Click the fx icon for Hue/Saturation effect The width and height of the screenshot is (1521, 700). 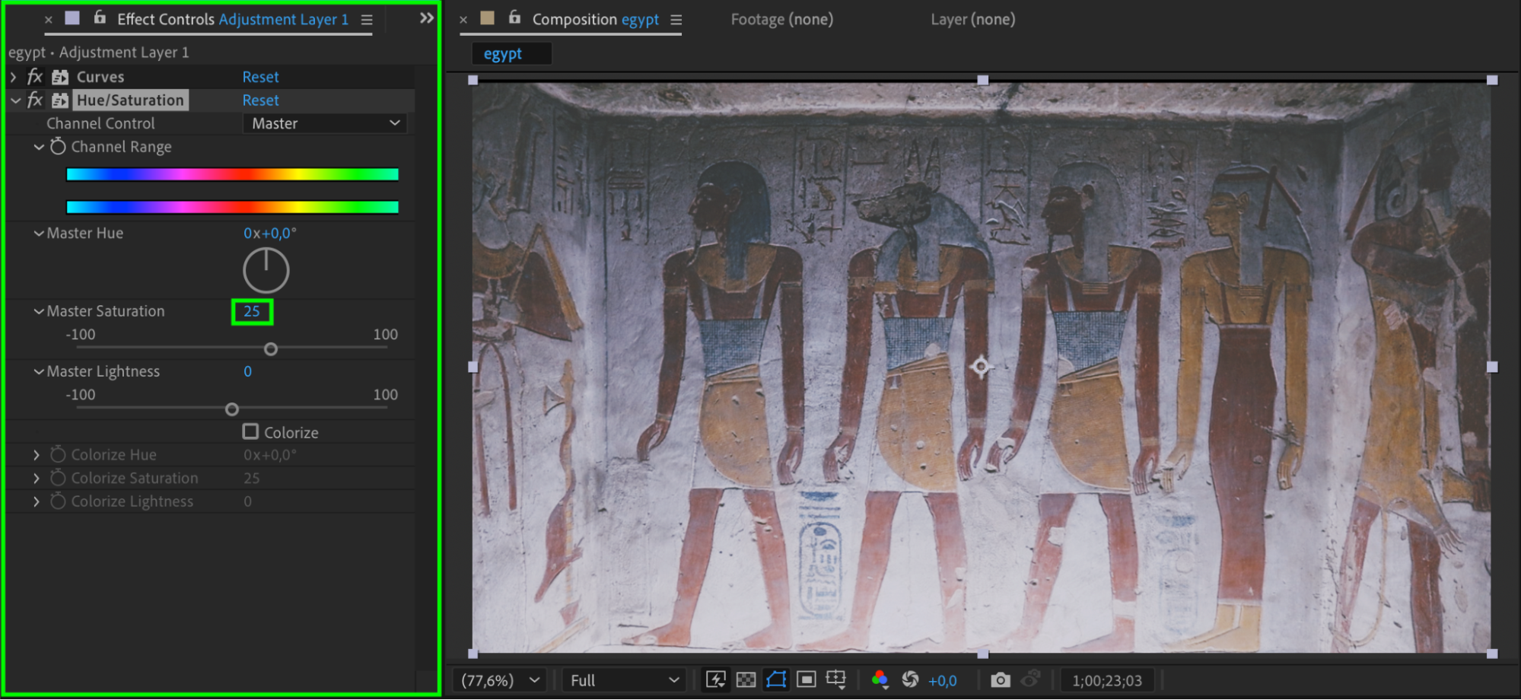(35, 100)
